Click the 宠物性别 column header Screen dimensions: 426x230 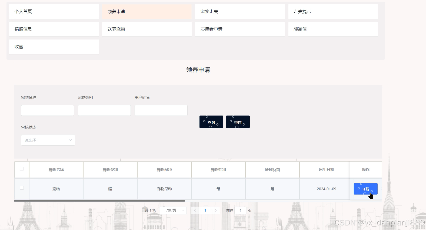tap(218, 170)
